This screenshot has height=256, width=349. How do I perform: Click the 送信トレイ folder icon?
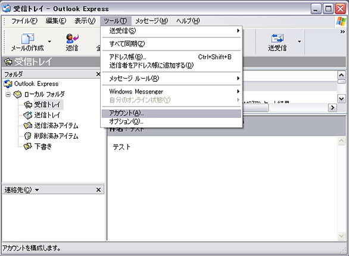[28, 115]
